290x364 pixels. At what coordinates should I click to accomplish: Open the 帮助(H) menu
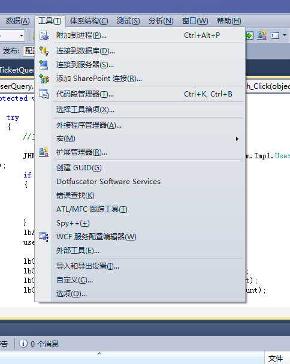point(229,21)
